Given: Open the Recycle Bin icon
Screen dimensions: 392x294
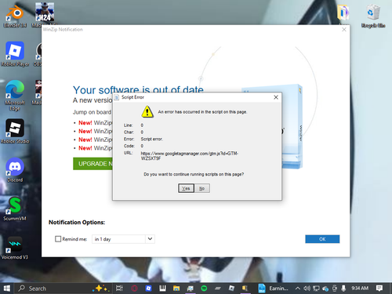Looking at the screenshot, I should click(373, 16).
